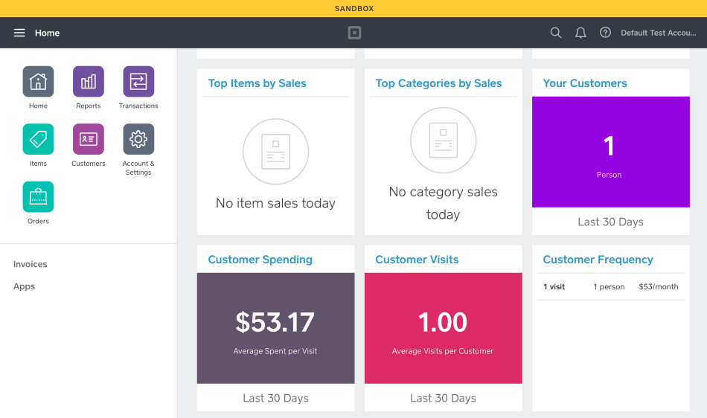Open the Customer Frequency heading link
Viewport: 707px width, 418px height.
598,260
